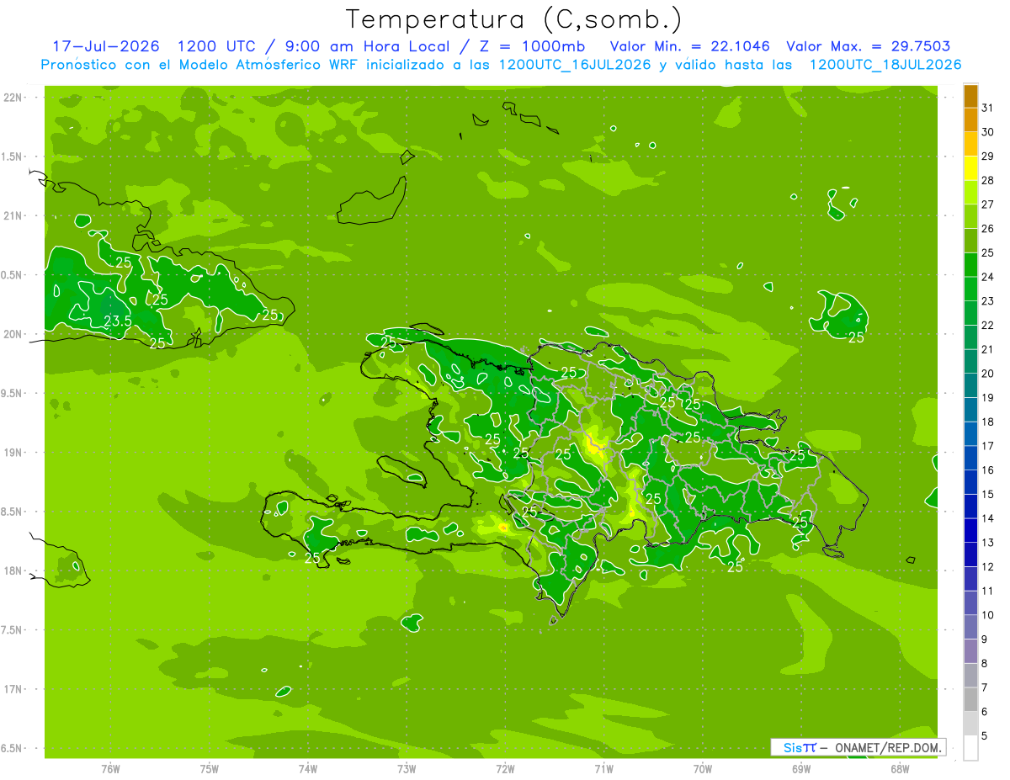This screenshot has width=1010, height=780.
Task: Click the '21N' latitude axis label
Action: pos(12,216)
